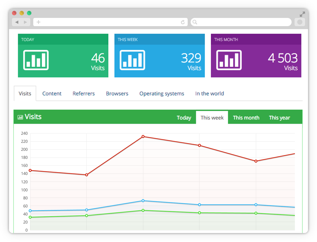317x242 pixels.
Task: Click the red data point near 210
Action: point(199,145)
